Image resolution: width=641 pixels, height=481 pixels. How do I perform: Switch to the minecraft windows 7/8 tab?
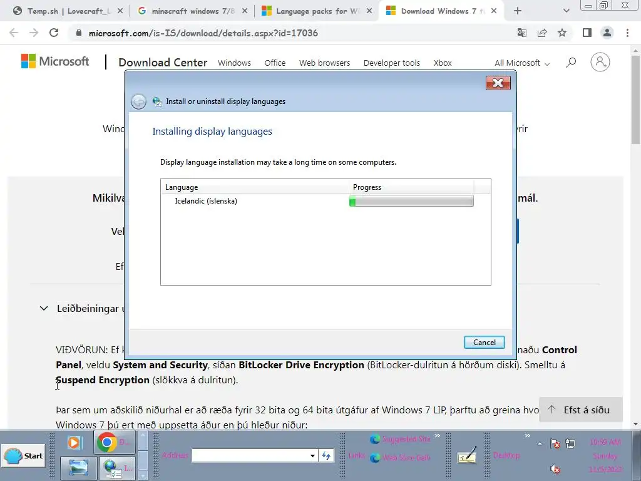tap(192, 11)
